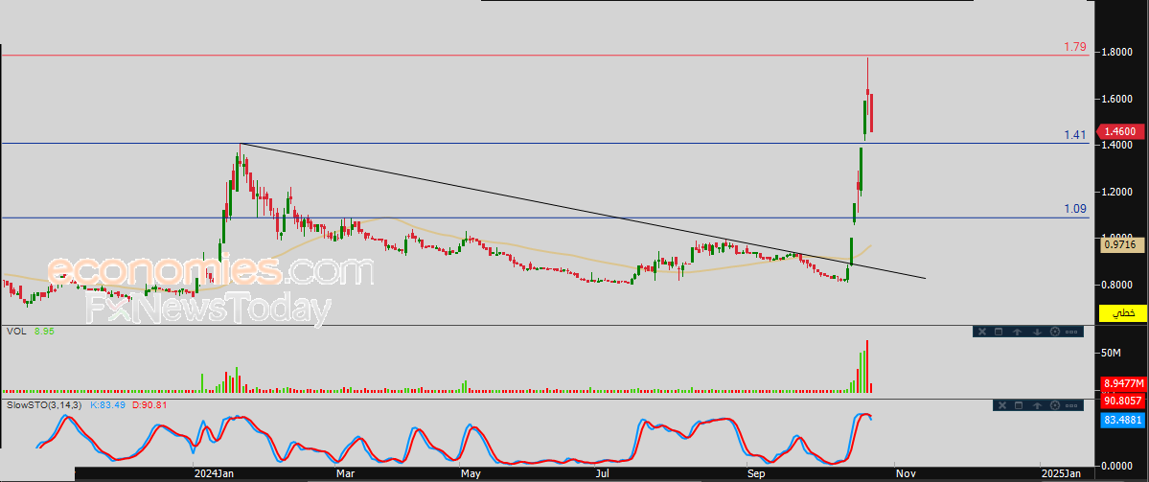Click the Jul date axis label
Image resolution: width=1149 pixels, height=482 pixels.
[605, 474]
